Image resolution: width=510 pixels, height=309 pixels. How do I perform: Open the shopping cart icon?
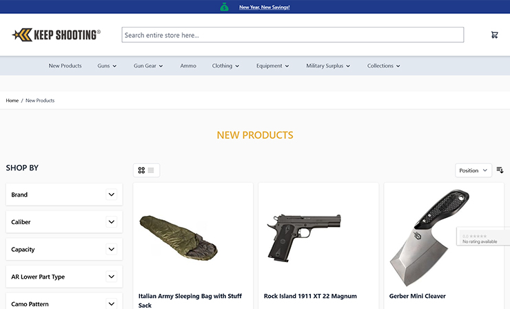494,35
